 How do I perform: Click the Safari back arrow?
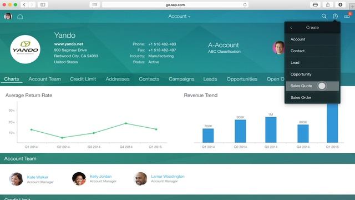(24, 4)
